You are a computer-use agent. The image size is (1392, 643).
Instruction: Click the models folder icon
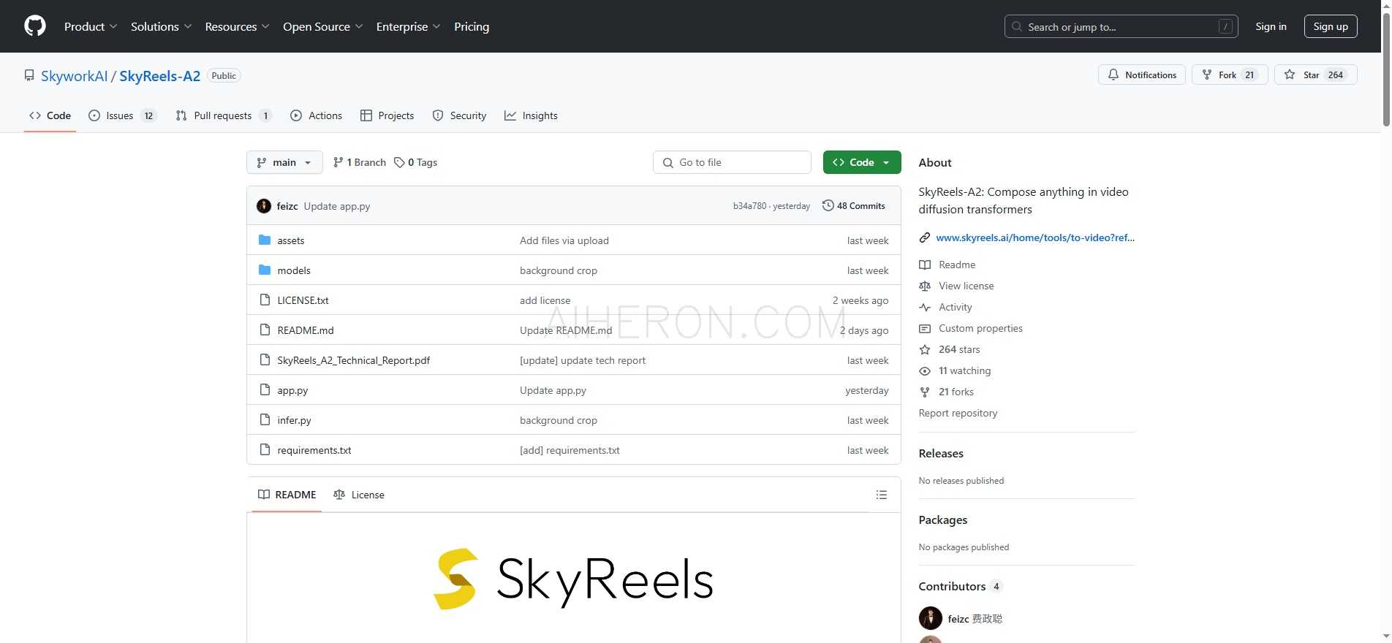pos(265,270)
